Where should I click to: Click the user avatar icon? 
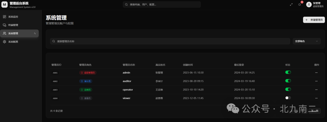(309, 5)
